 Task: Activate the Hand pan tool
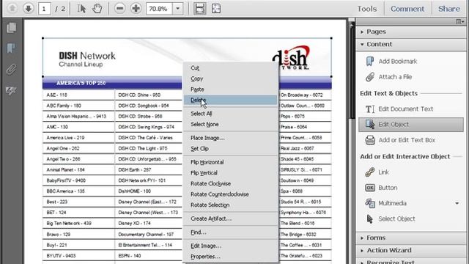coord(97,8)
